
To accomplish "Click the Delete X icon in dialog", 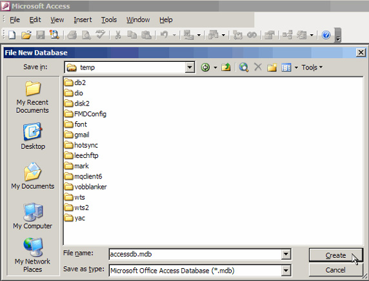I will pyautogui.click(x=258, y=67).
